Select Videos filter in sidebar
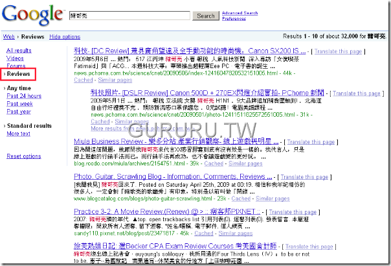391x266 pixels. (15, 58)
